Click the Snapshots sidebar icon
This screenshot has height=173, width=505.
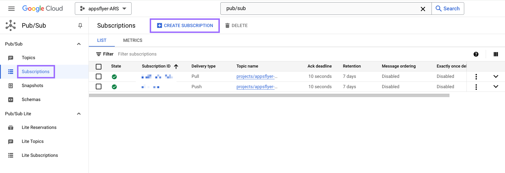click(x=11, y=86)
